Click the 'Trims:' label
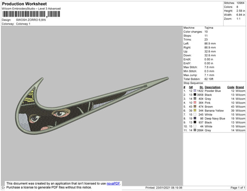 coord(187,40)
